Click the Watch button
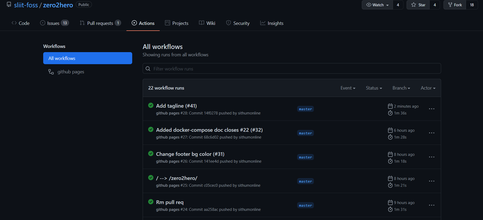Image resolution: width=483 pixels, height=220 pixels. [377, 5]
